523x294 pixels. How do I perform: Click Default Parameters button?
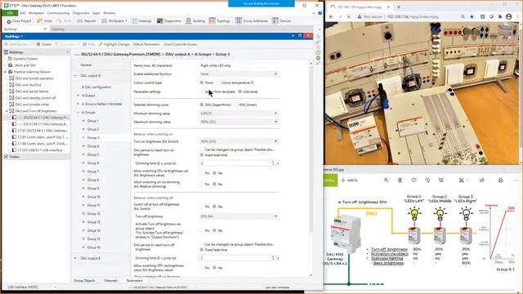click(x=146, y=44)
